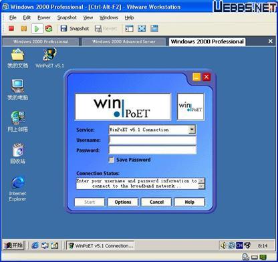Click the Reset virtual machine icon
The width and height of the screenshot is (278, 262).
tap(49, 29)
